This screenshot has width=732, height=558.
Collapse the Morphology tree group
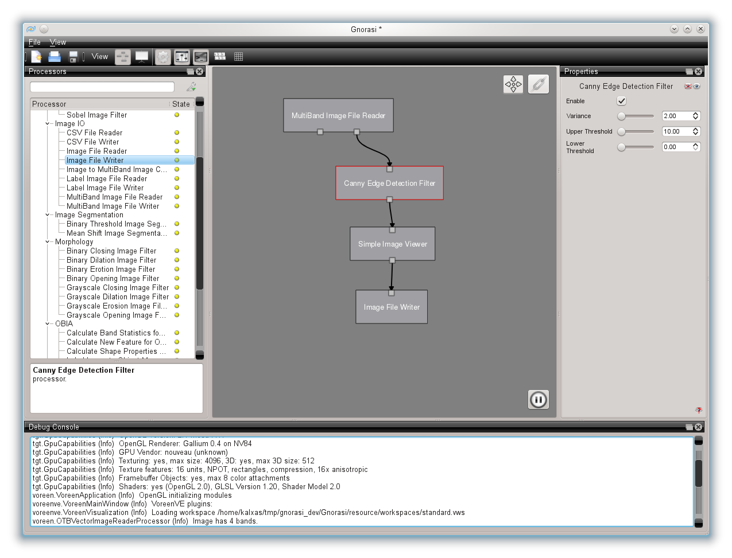(48, 242)
